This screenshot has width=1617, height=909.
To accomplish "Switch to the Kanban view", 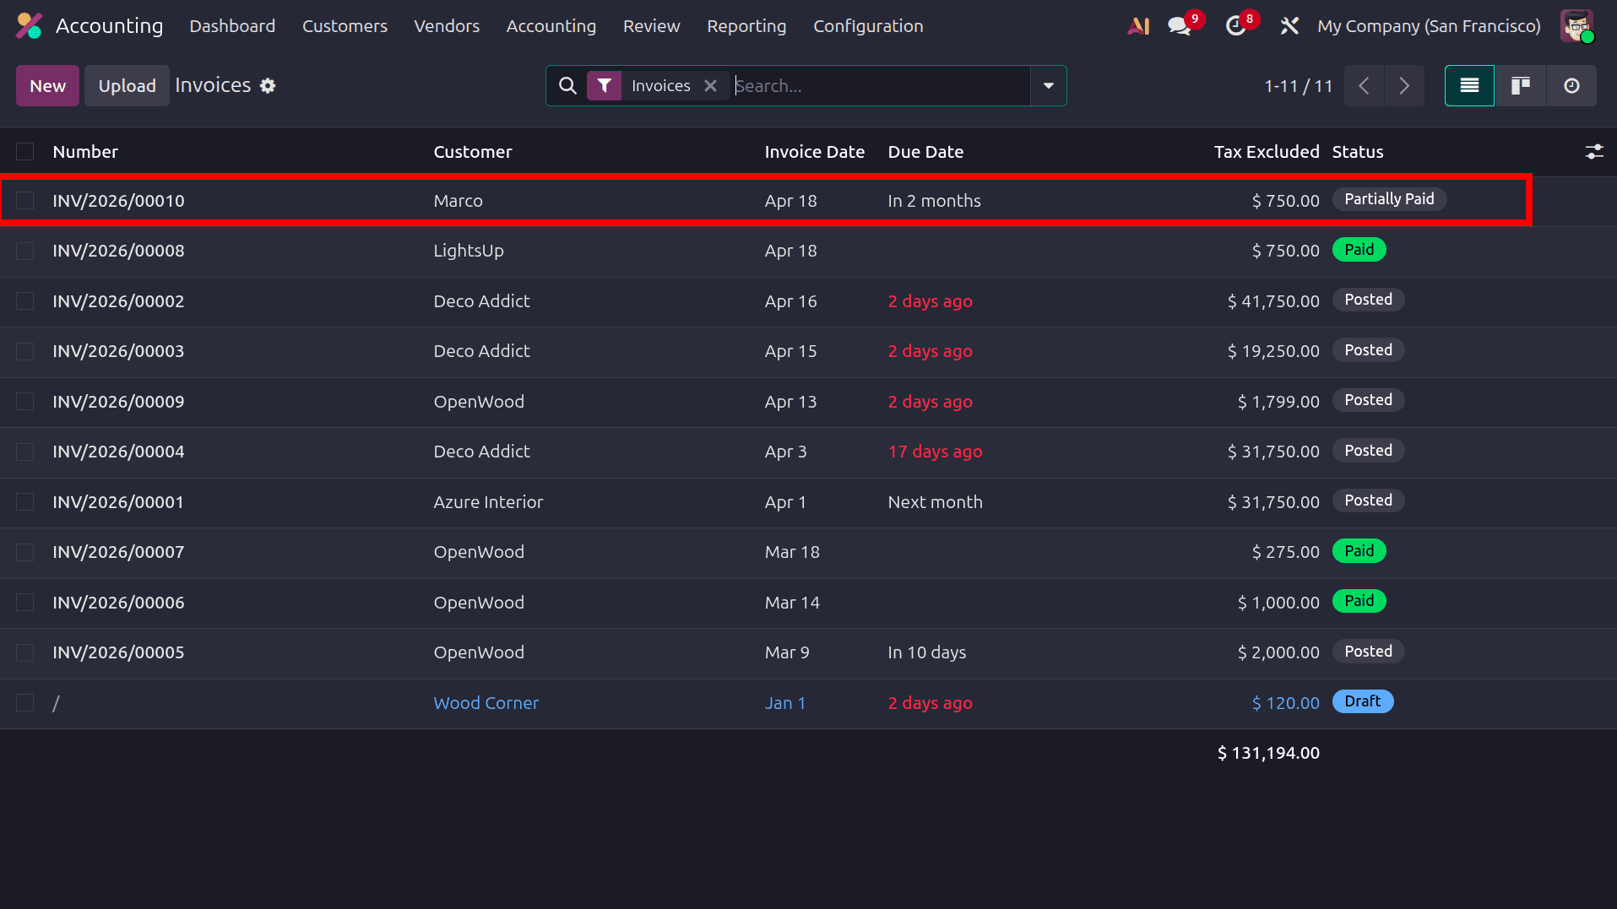I will click(x=1520, y=85).
